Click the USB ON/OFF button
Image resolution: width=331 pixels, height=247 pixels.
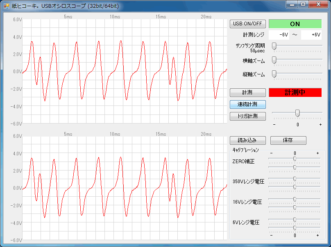[247, 24]
